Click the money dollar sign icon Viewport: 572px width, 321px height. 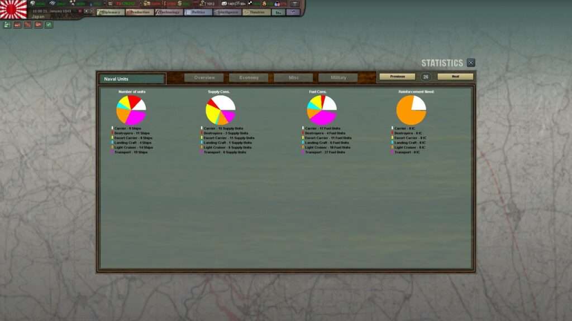coord(179,3)
